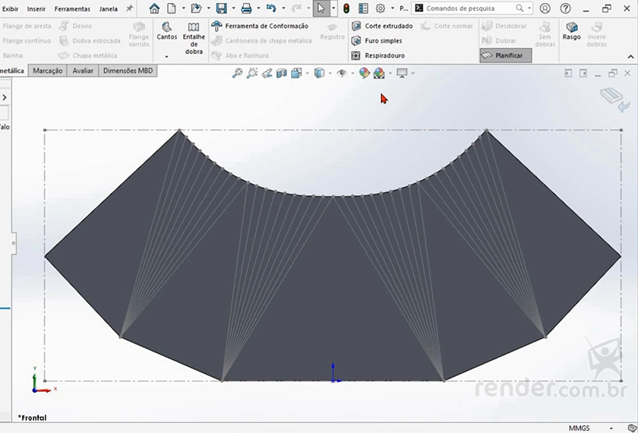Click the Rebuild traffic light icon
Screen dimensions: 638x433
[346, 8]
